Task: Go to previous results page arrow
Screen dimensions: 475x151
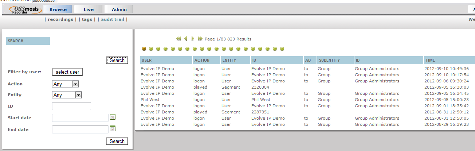Action: tap(186, 39)
